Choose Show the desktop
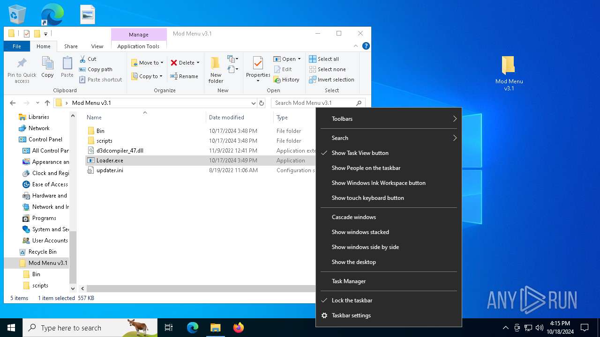 point(389,262)
